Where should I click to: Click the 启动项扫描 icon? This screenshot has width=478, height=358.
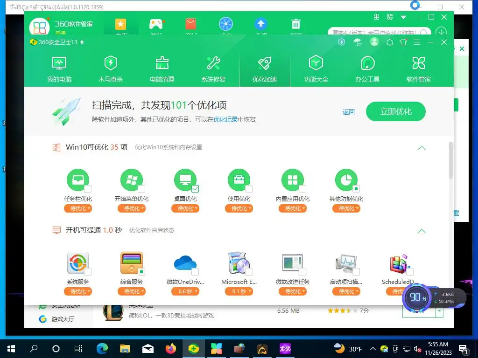pyautogui.click(x=346, y=263)
